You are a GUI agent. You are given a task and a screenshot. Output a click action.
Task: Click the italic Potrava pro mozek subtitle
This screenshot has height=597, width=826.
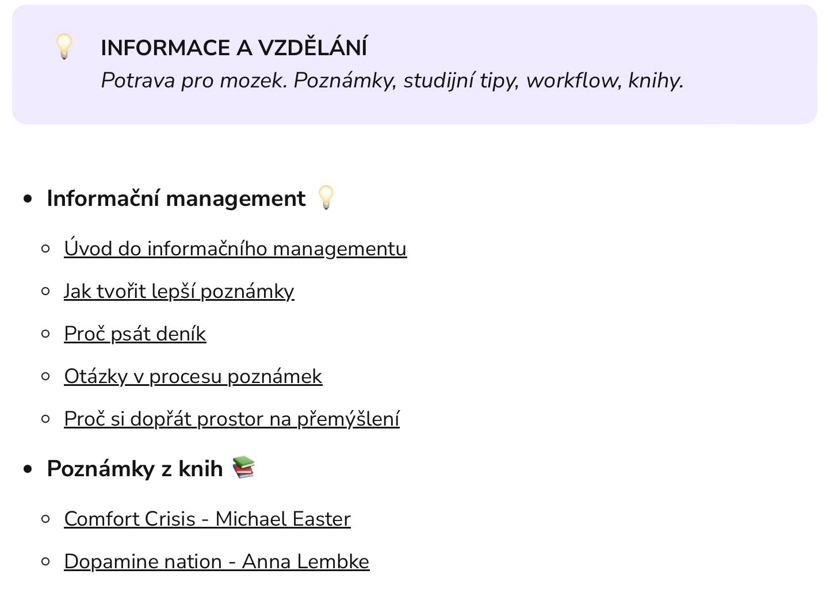(x=392, y=81)
